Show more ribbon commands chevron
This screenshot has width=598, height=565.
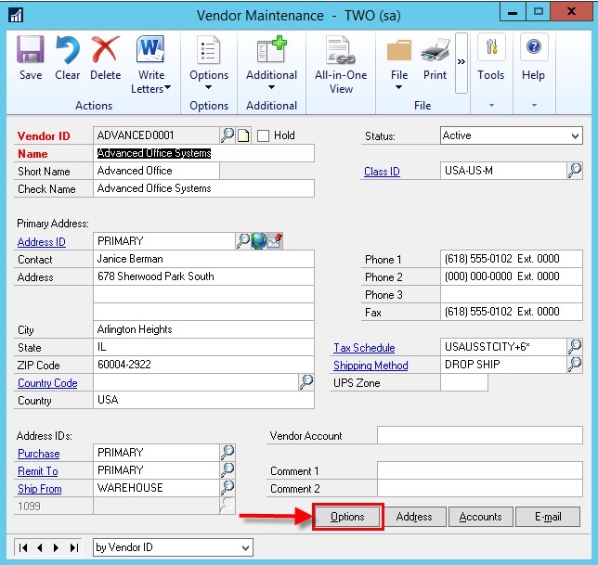point(461,62)
